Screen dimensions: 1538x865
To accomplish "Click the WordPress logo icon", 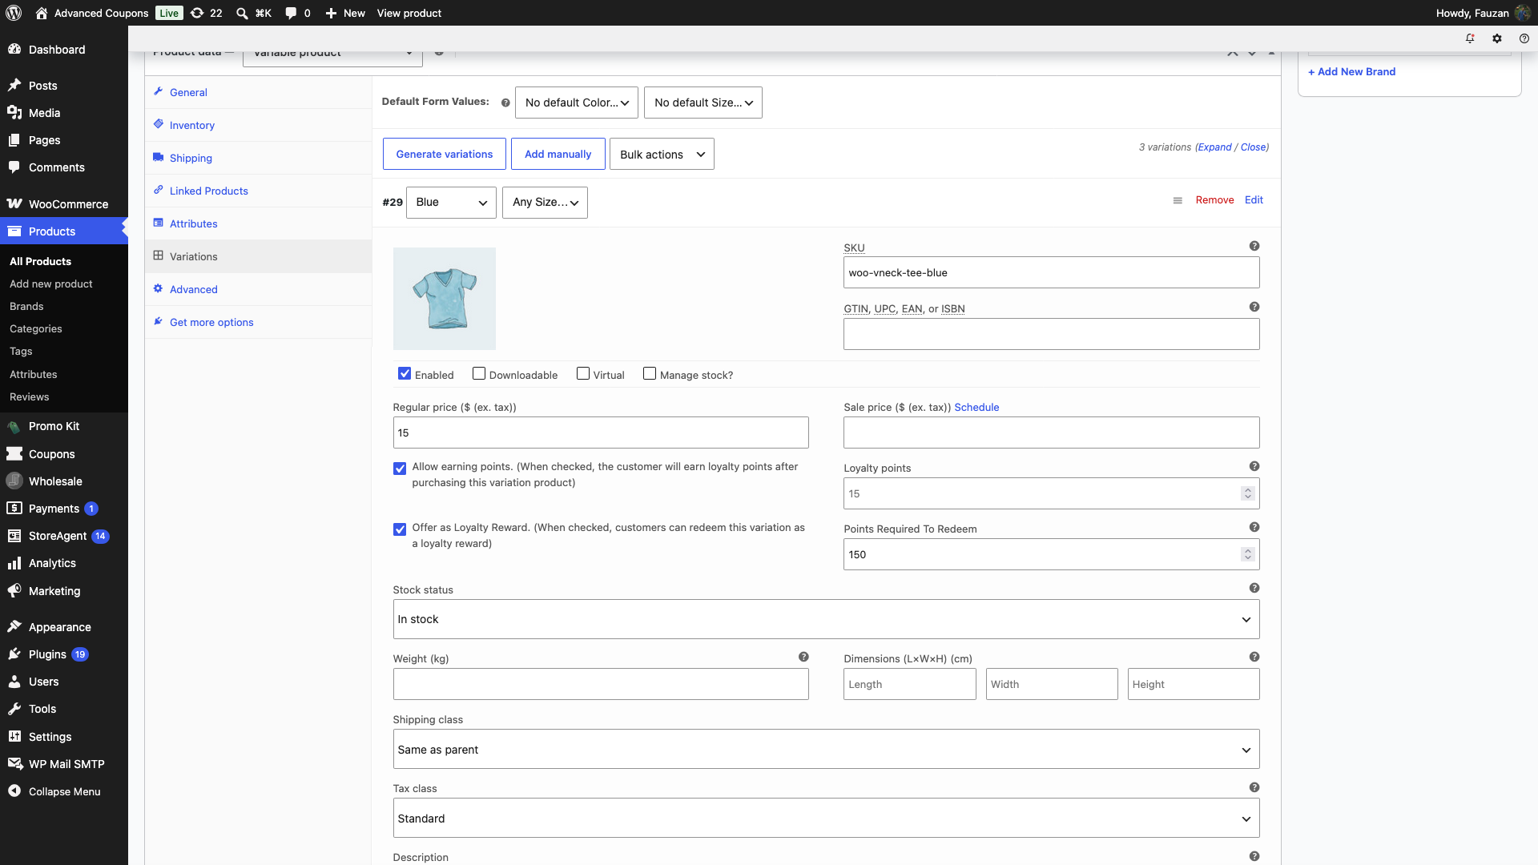I will (14, 13).
